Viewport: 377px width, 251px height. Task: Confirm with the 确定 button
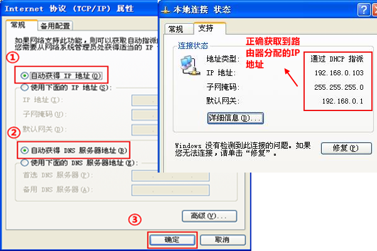172,240
